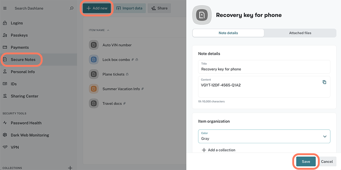
Task: Open Secure Notes in sidebar
Action: pyautogui.click(x=23, y=59)
